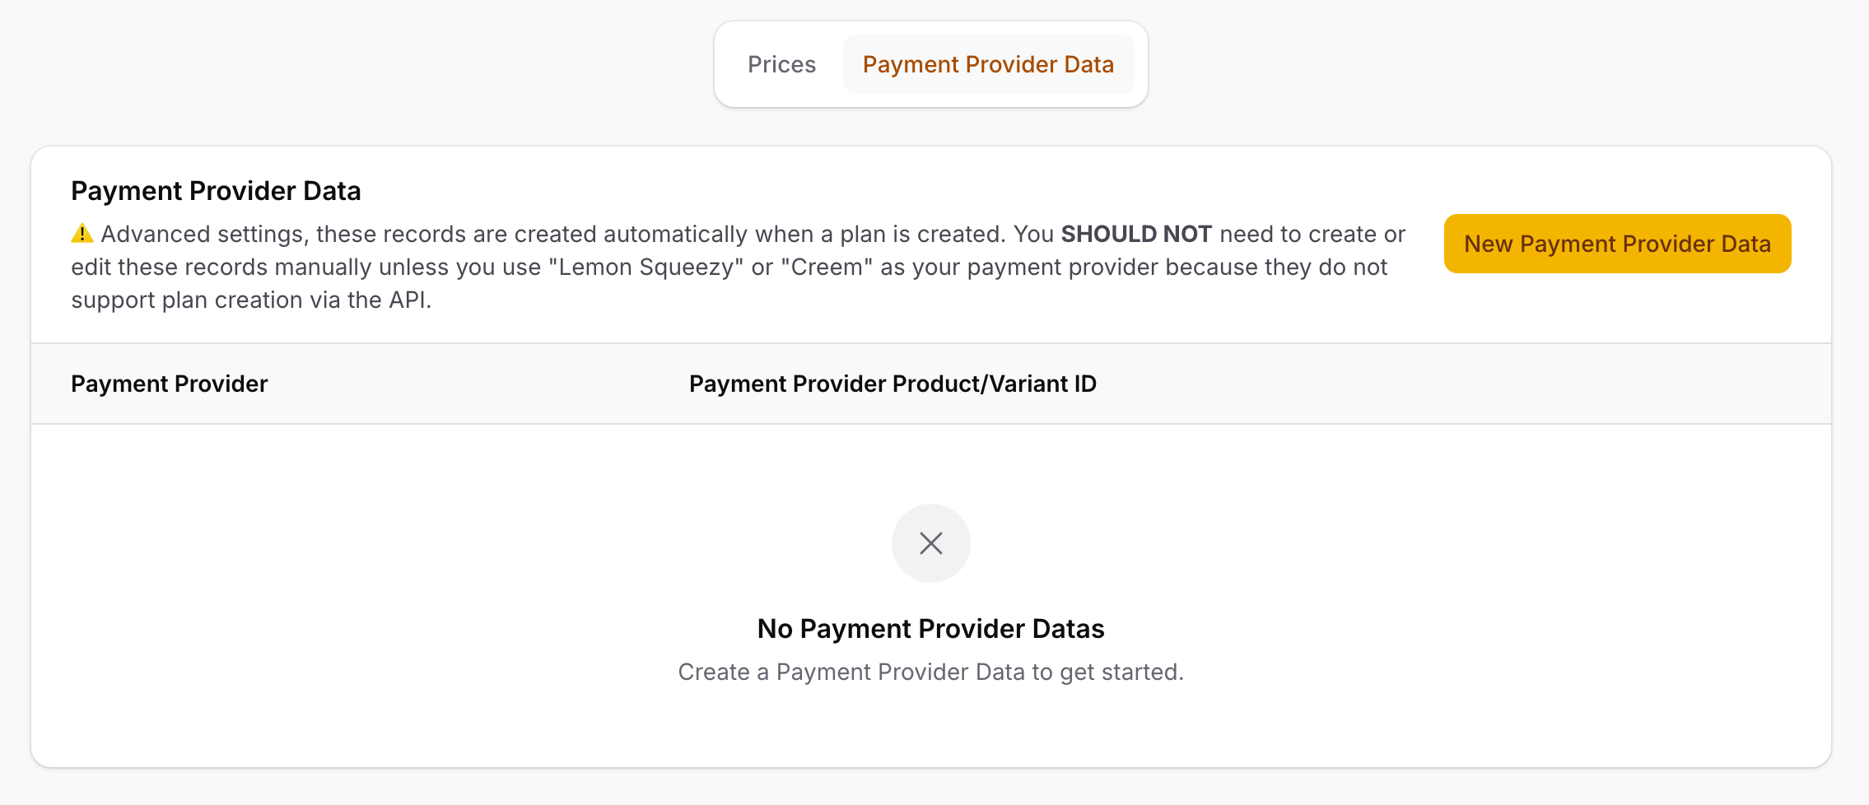This screenshot has width=1869, height=805.
Task: Click the Payment Provider column header
Action: tap(169, 383)
